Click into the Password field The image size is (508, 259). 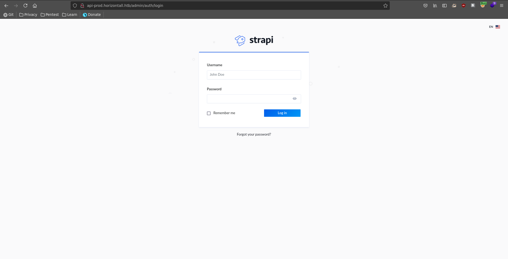point(249,99)
